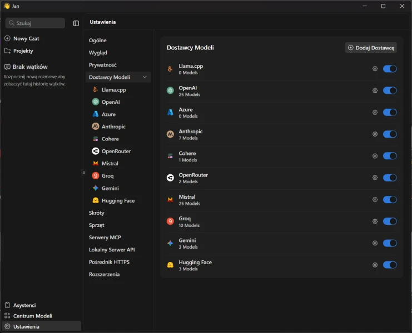Click the Groq icon in settings sidebar
The width and height of the screenshot is (412, 333).
coord(96,176)
